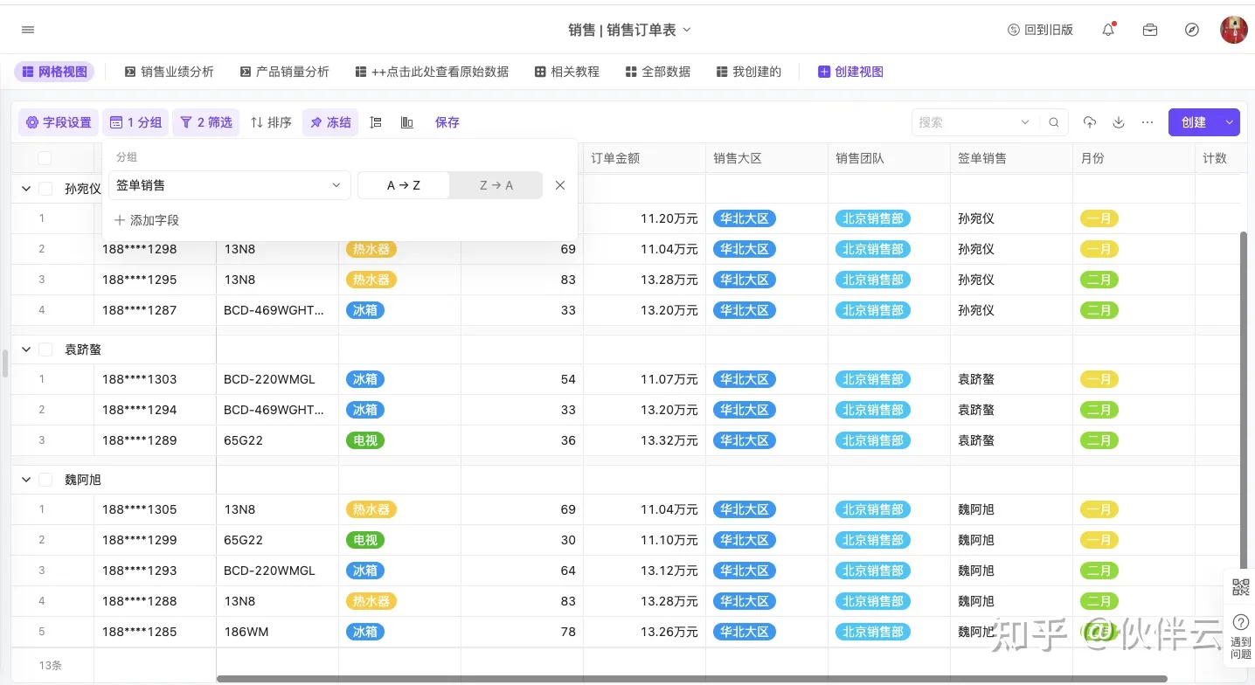
Task: Click the compass explore icon
Action: (1192, 30)
